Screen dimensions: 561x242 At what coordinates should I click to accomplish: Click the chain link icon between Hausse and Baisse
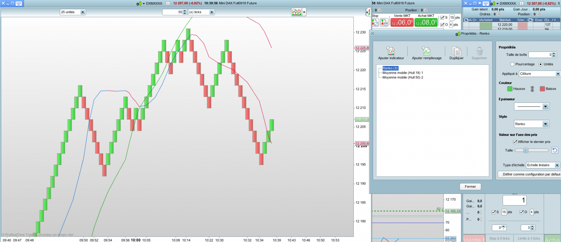[x=532, y=89]
